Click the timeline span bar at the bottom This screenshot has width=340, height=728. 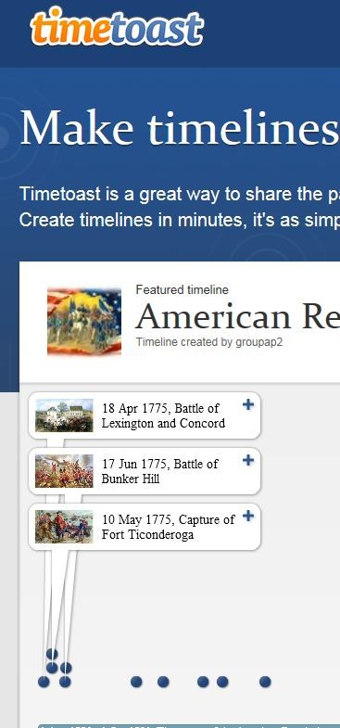(189, 725)
